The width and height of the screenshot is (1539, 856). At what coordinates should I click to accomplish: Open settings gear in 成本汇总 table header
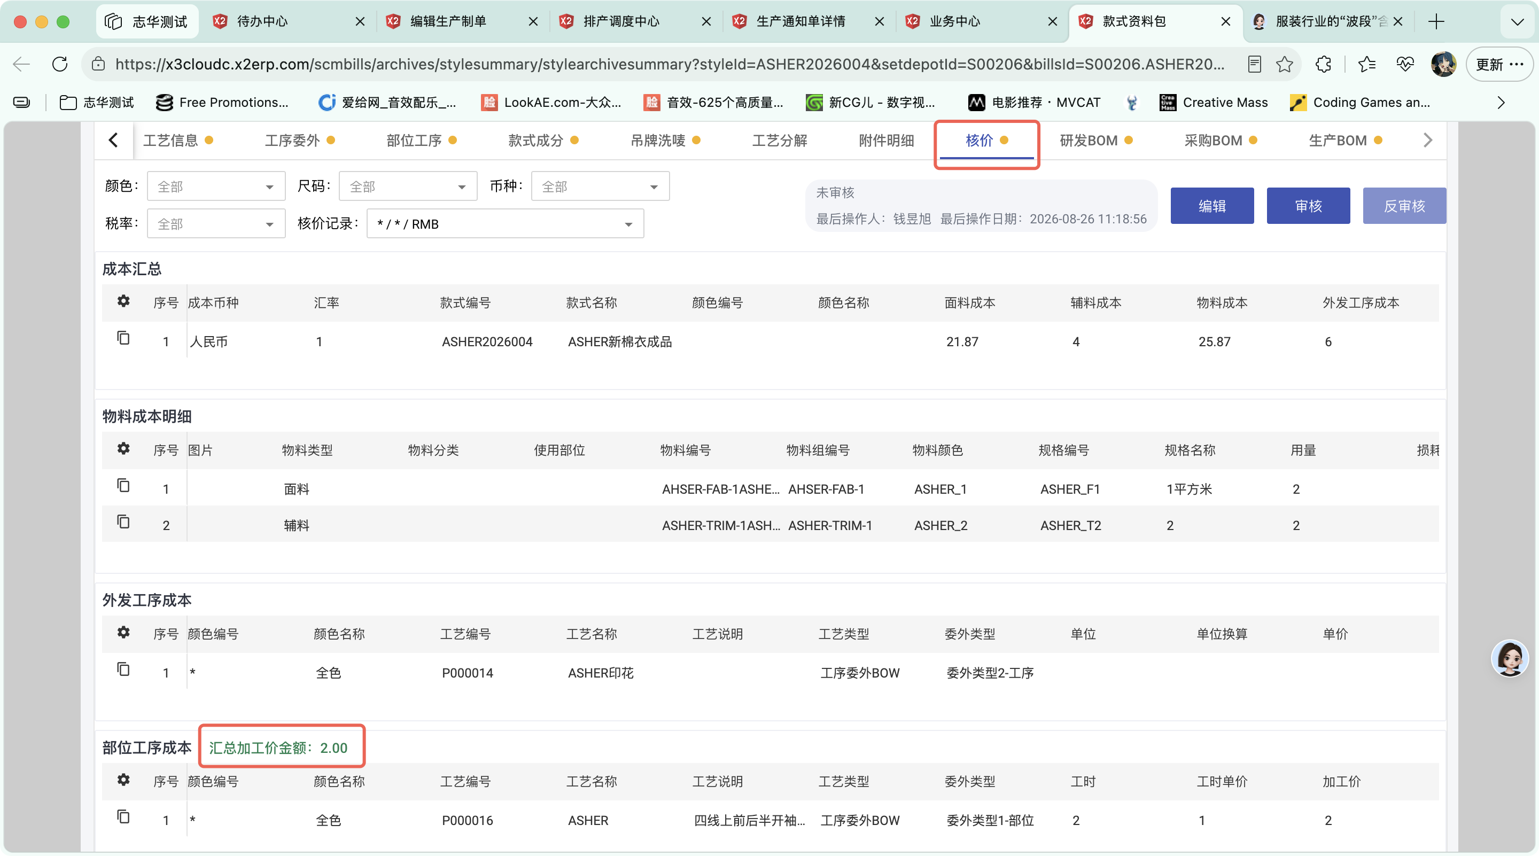pyautogui.click(x=123, y=302)
